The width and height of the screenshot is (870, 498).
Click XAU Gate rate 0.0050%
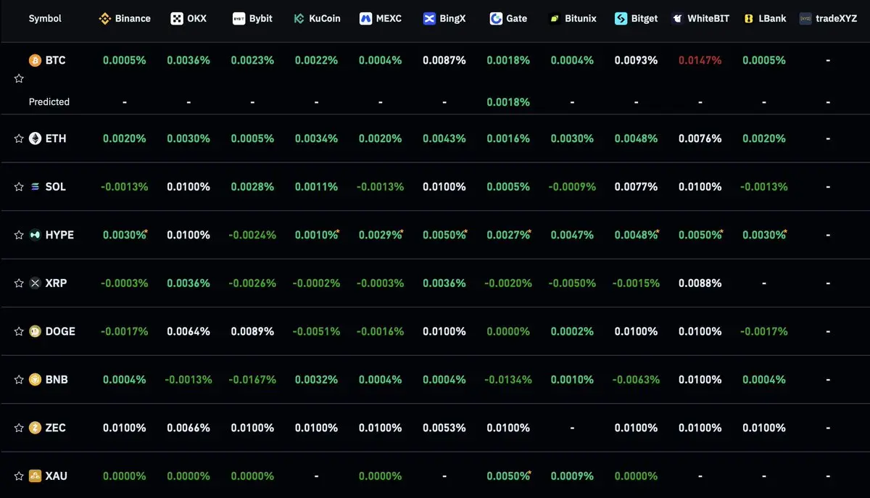tap(508, 476)
